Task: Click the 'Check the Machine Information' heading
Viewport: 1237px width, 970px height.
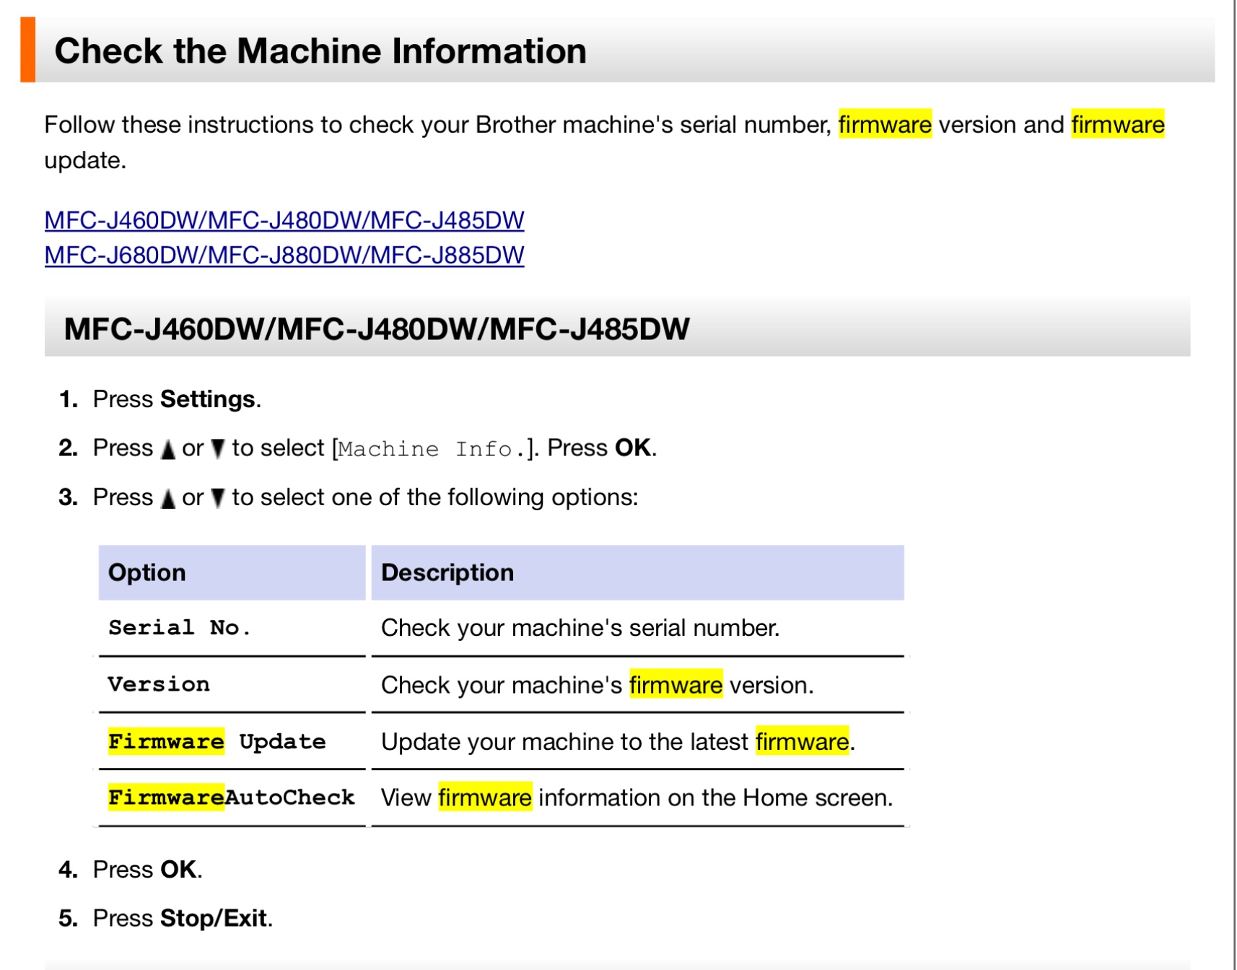Action: (x=320, y=51)
